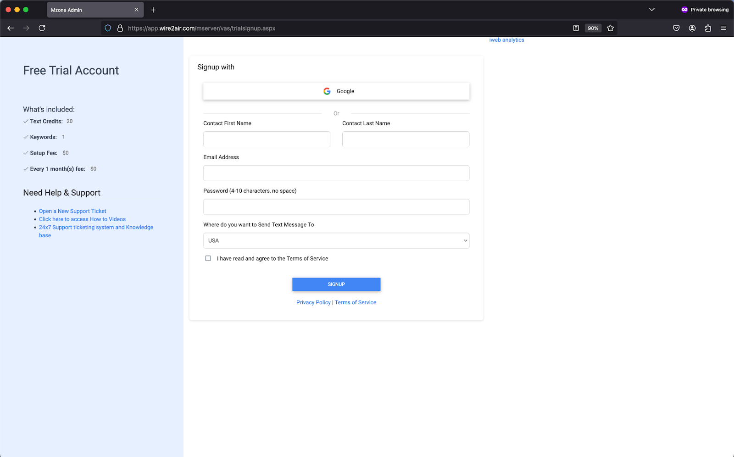
Task: Click the browser back arrow
Action: click(x=11, y=28)
